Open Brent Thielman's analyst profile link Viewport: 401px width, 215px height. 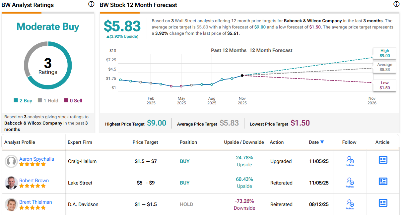[35, 202]
